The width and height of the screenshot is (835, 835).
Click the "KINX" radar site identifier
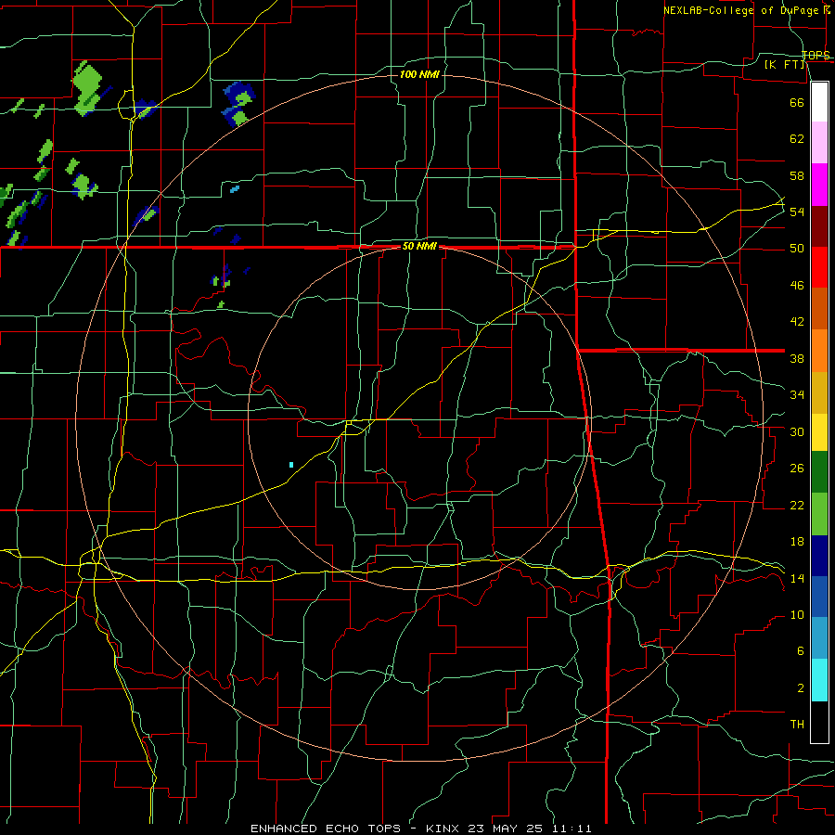pos(442,829)
